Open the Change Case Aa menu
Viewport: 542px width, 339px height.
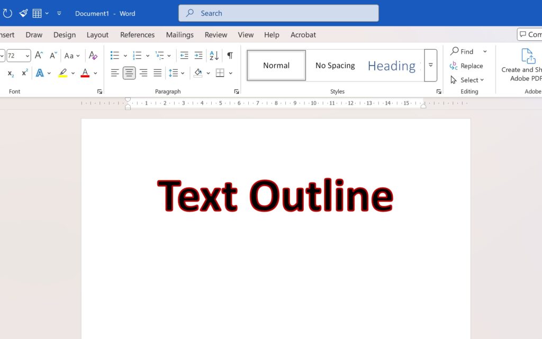[72, 56]
